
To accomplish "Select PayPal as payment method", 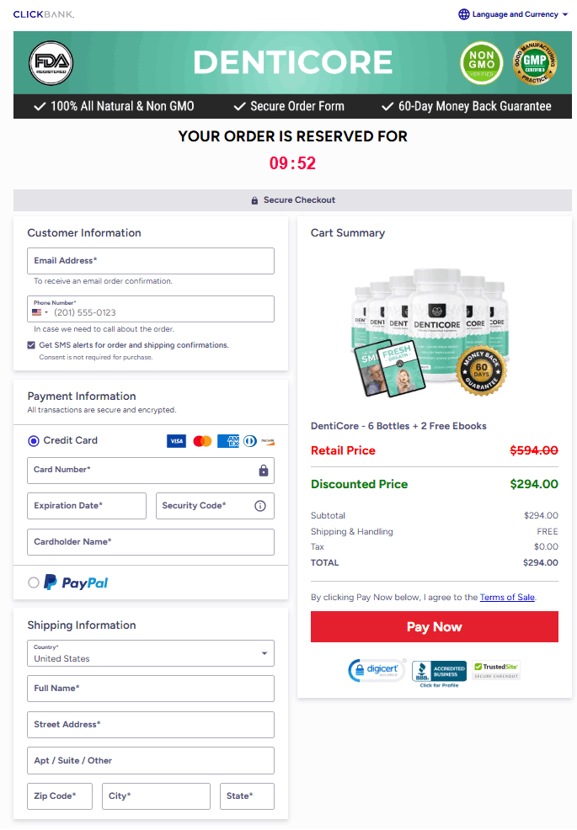I will [32, 583].
